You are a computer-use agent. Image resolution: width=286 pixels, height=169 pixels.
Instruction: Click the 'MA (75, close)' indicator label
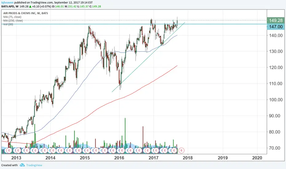(x=12, y=17)
